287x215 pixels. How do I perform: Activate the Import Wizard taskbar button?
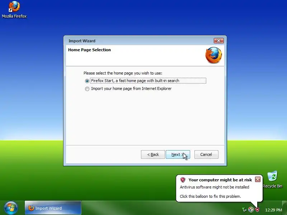53,208
